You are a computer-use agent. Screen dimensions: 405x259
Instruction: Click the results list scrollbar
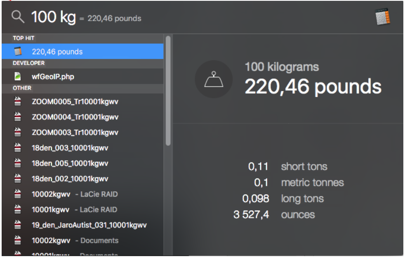pyautogui.click(x=168, y=91)
